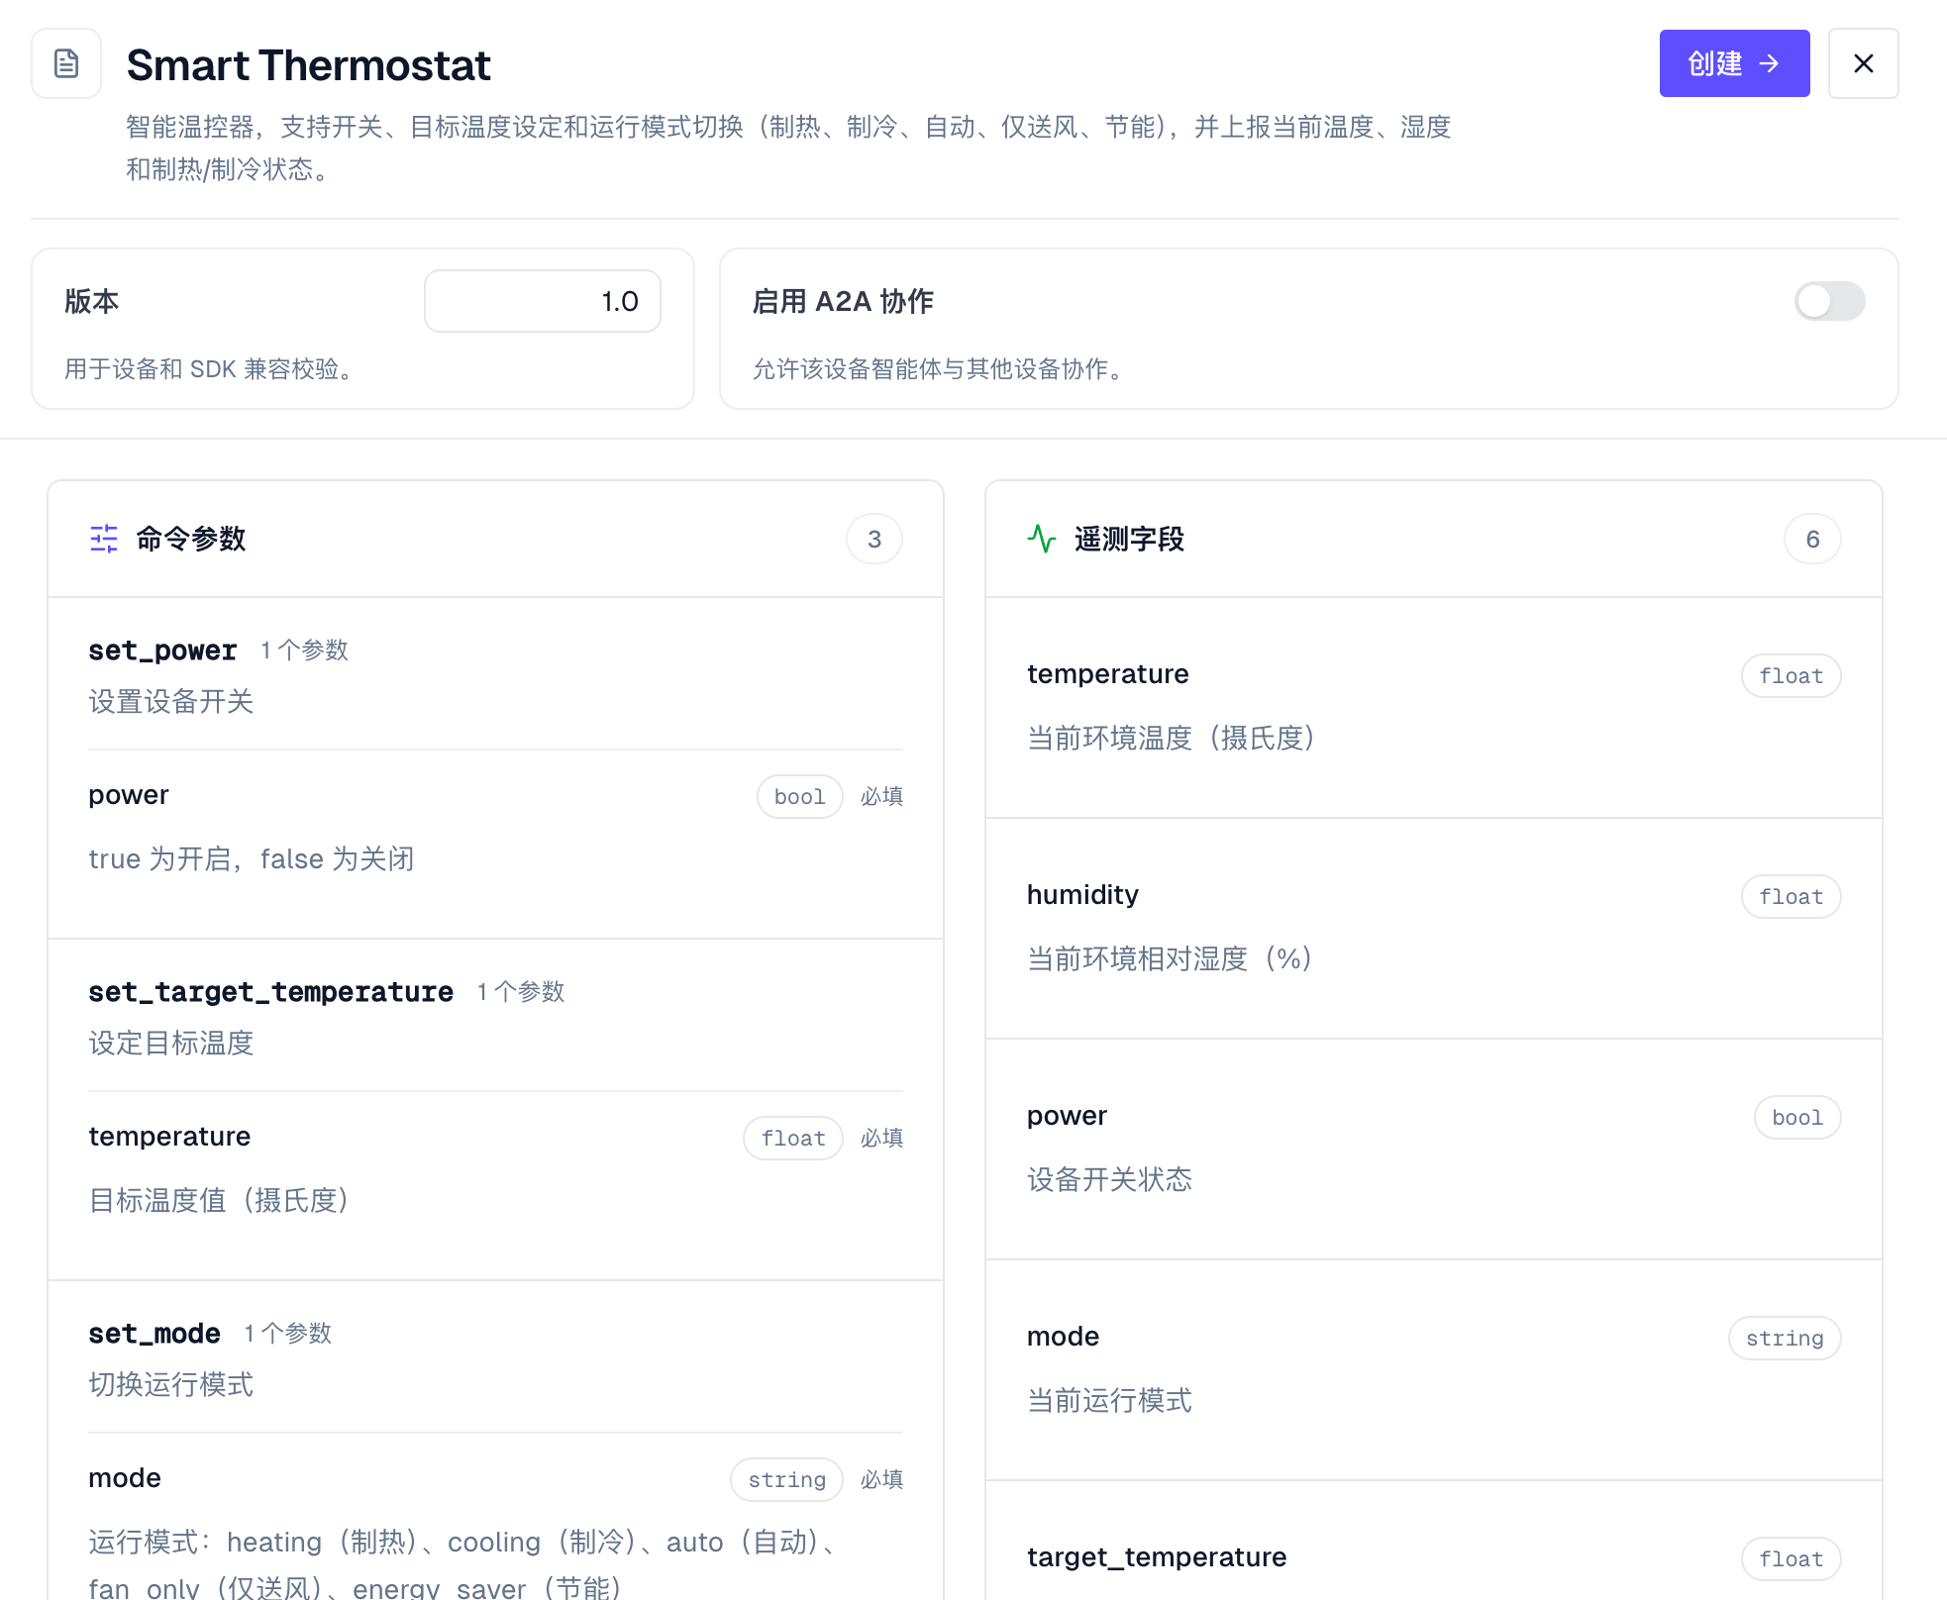Click the 启用 A2A 协作 label

click(x=843, y=301)
